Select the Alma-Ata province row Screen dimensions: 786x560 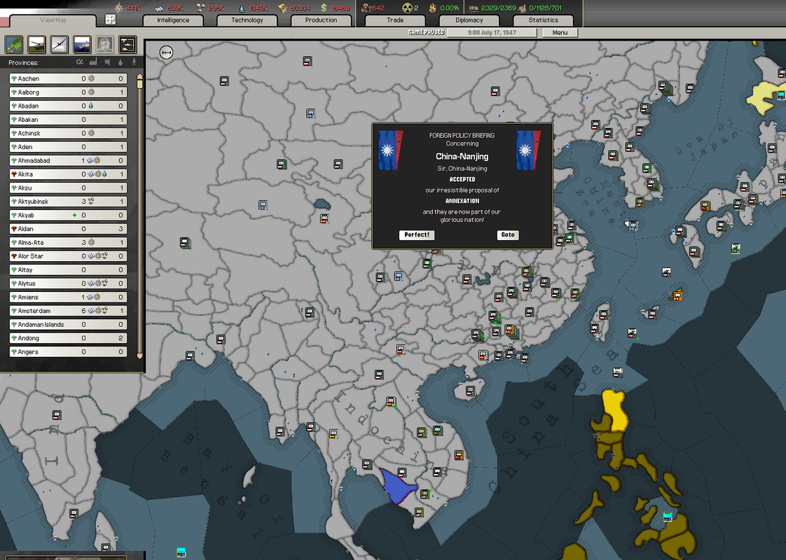pyautogui.click(x=68, y=242)
